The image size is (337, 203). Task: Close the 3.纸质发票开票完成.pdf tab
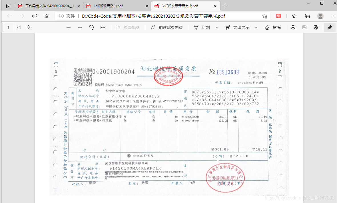(x=215, y=6)
